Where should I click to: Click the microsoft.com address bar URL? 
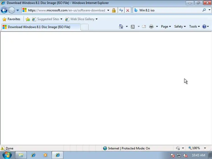[x=67, y=10]
